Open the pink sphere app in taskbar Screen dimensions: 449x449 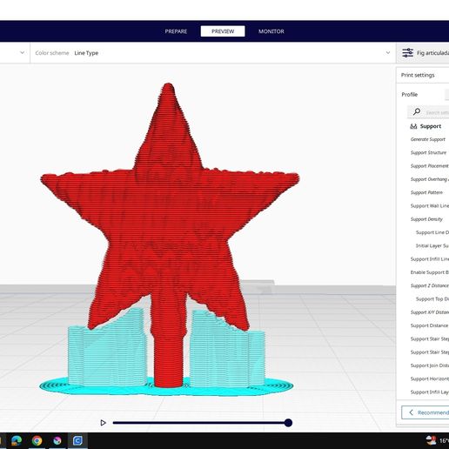[57, 440]
